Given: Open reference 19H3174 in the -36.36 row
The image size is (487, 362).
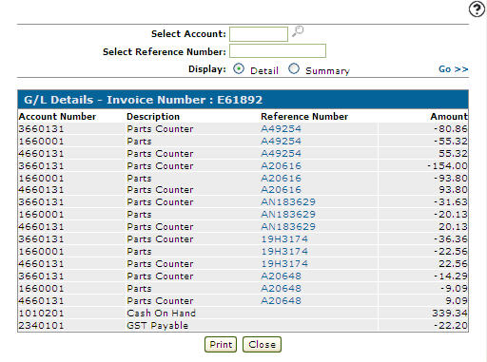Looking at the screenshot, I should 284,238.
